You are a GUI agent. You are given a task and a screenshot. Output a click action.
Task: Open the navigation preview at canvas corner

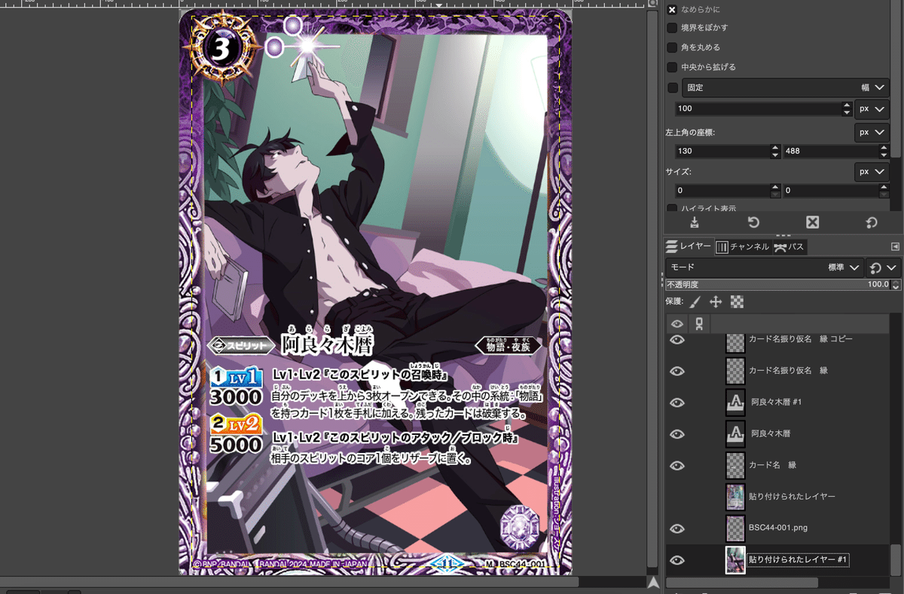653,582
